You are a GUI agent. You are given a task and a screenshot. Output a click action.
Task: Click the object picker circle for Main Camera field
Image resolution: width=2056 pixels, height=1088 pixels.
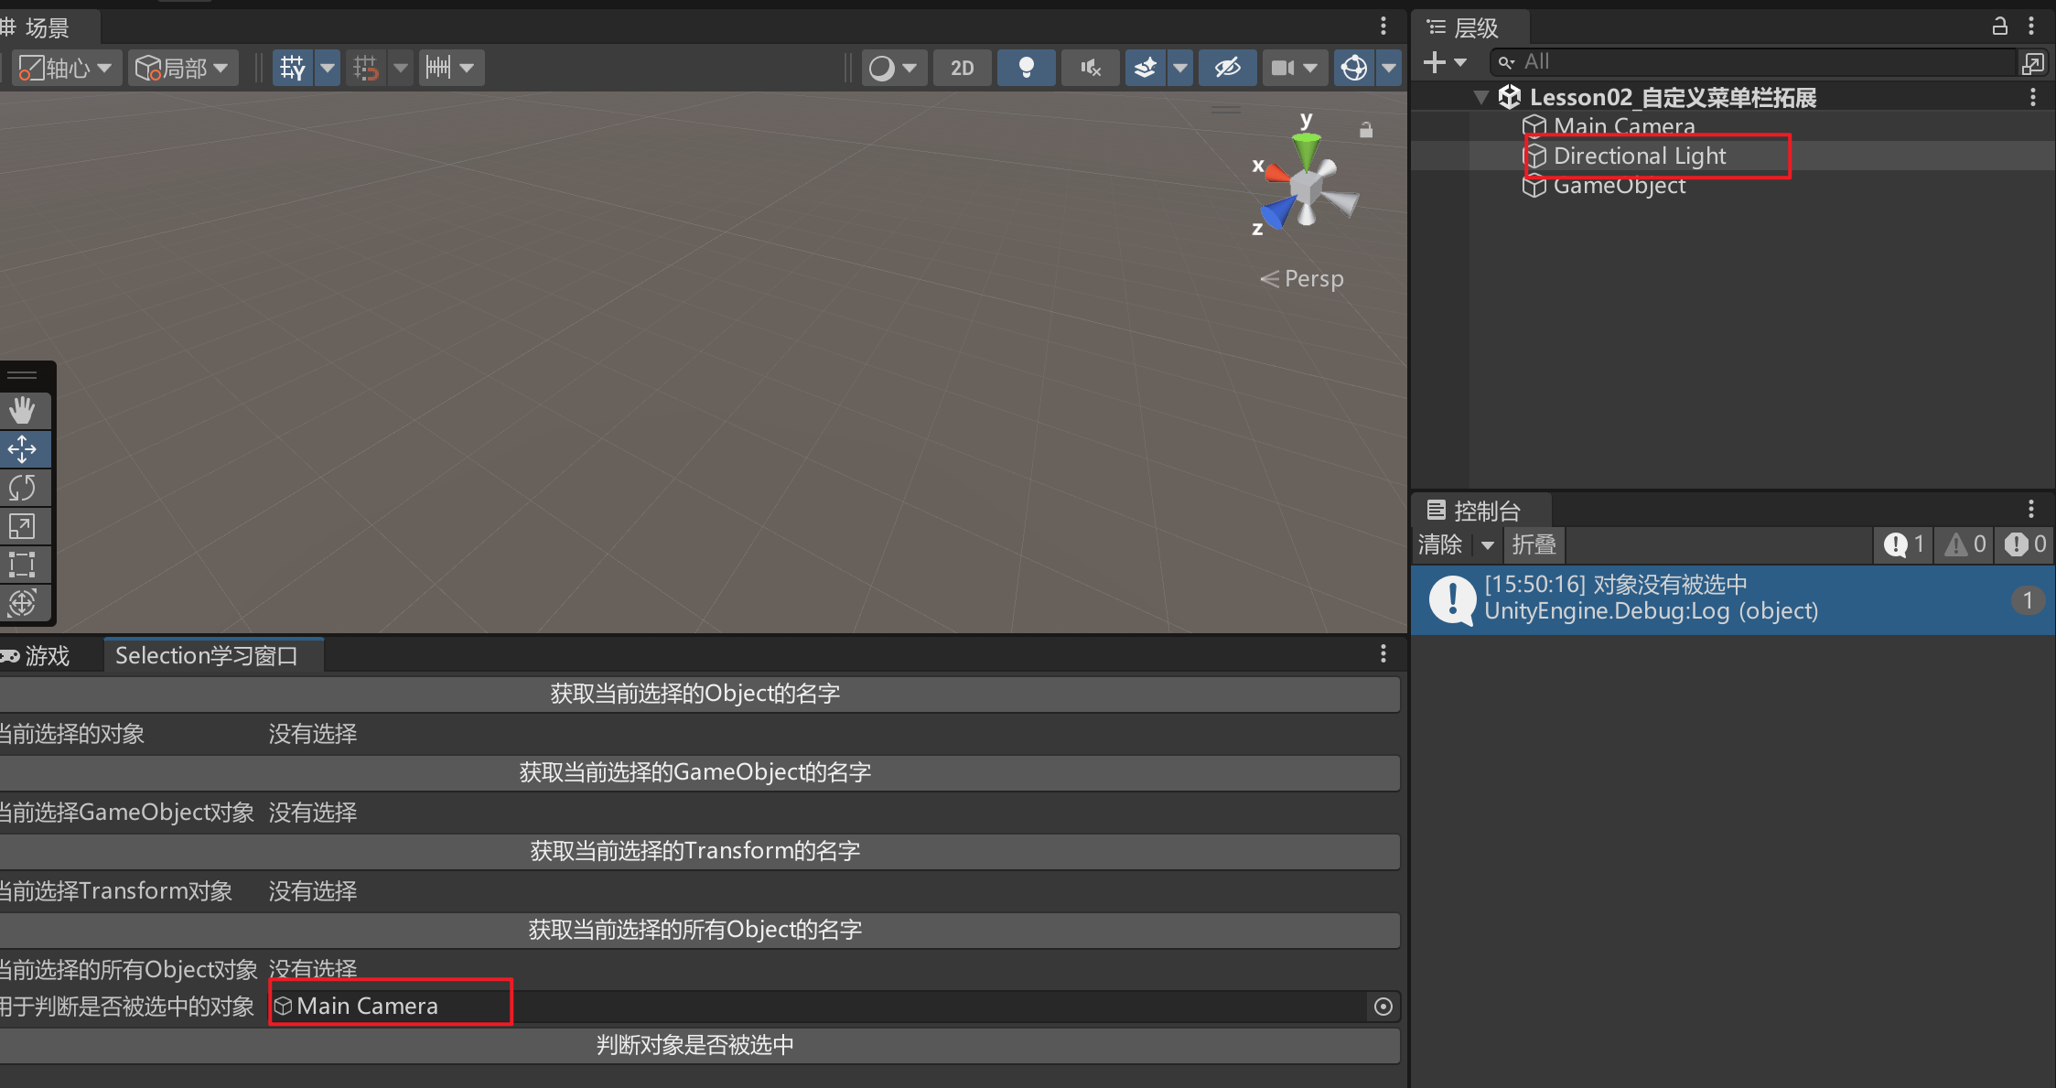point(1383,1007)
